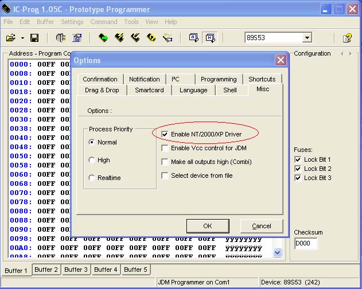Switch to Buffer 4 tab
This screenshot has width=362, height=289.
pos(106,270)
